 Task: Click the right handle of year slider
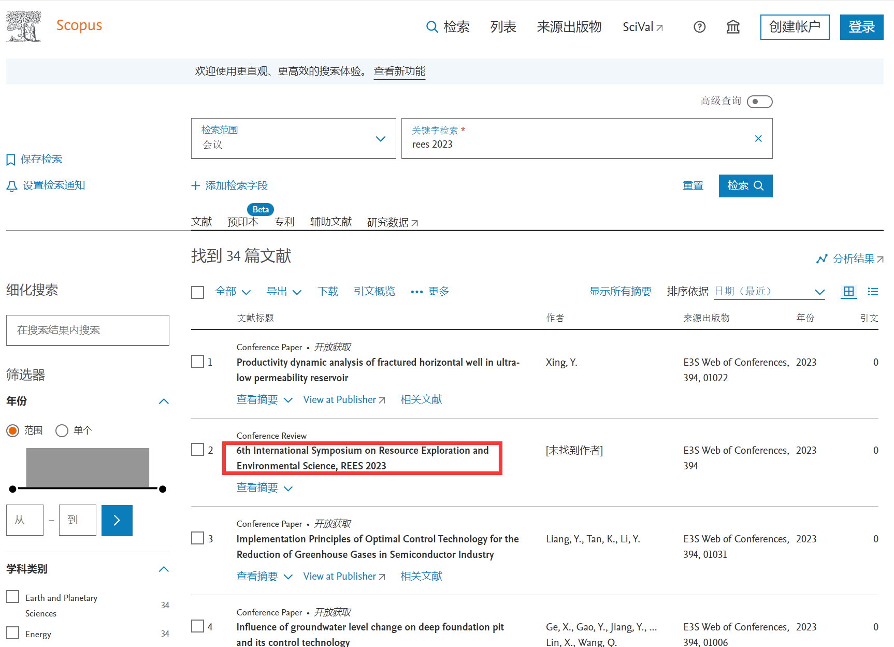163,489
